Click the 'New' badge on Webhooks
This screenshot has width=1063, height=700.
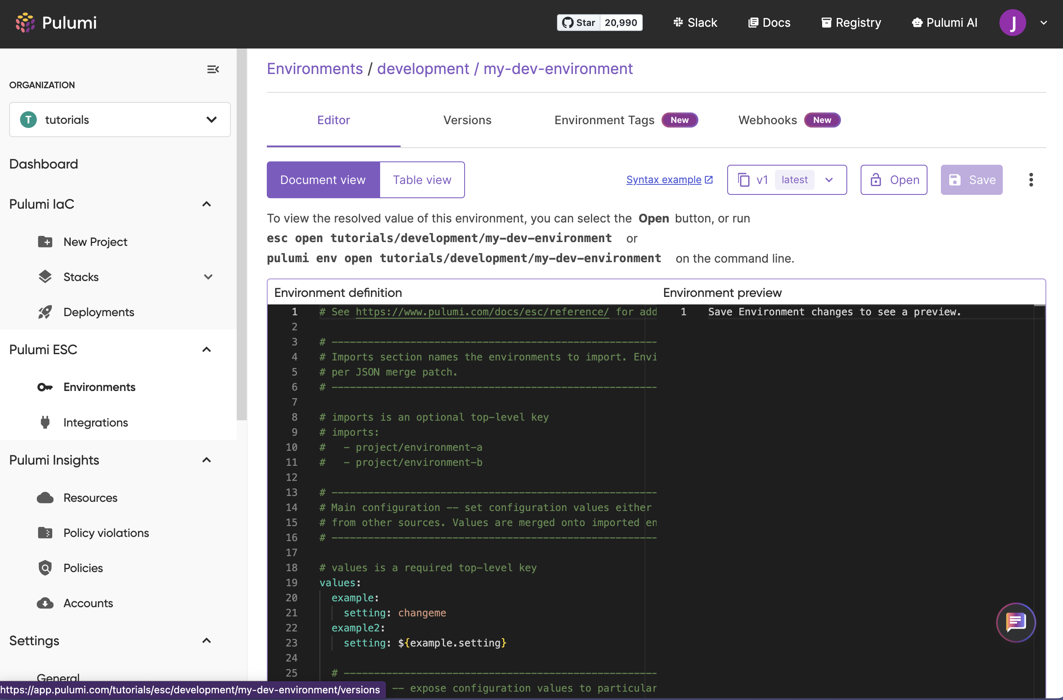coord(822,120)
